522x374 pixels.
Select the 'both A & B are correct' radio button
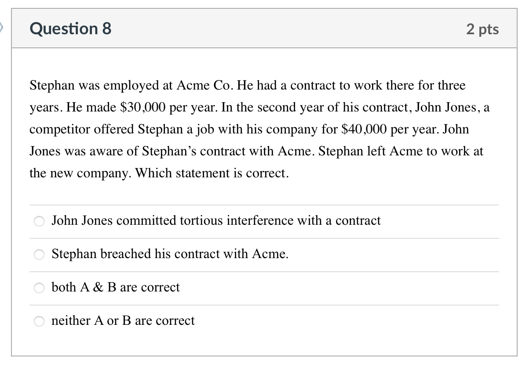[39, 288]
